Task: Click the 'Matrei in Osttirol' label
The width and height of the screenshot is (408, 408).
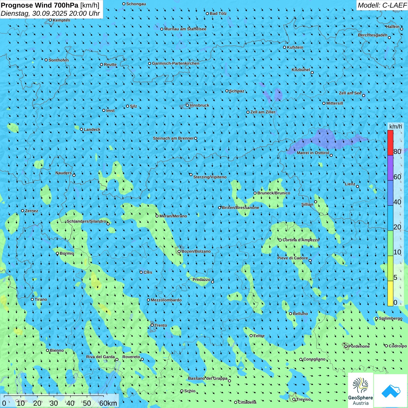Action: click(313, 153)
